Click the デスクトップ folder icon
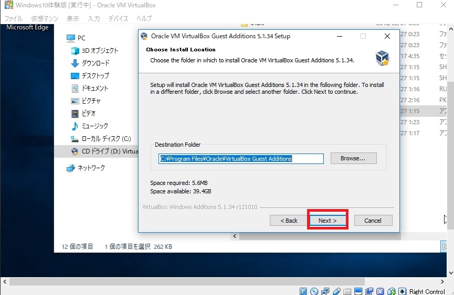Viewport: 454px width, 295px height. (x=75, y=75)
